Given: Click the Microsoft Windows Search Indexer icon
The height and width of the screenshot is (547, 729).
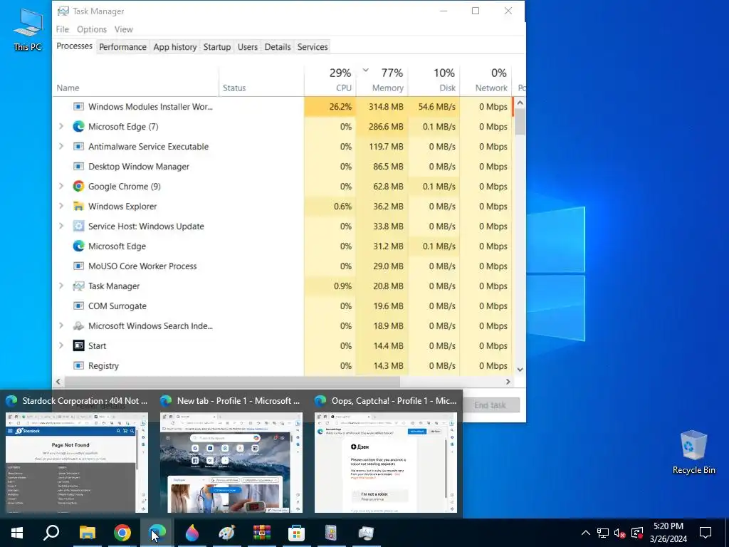Looking at the screenshot, I should coord(78,326).
